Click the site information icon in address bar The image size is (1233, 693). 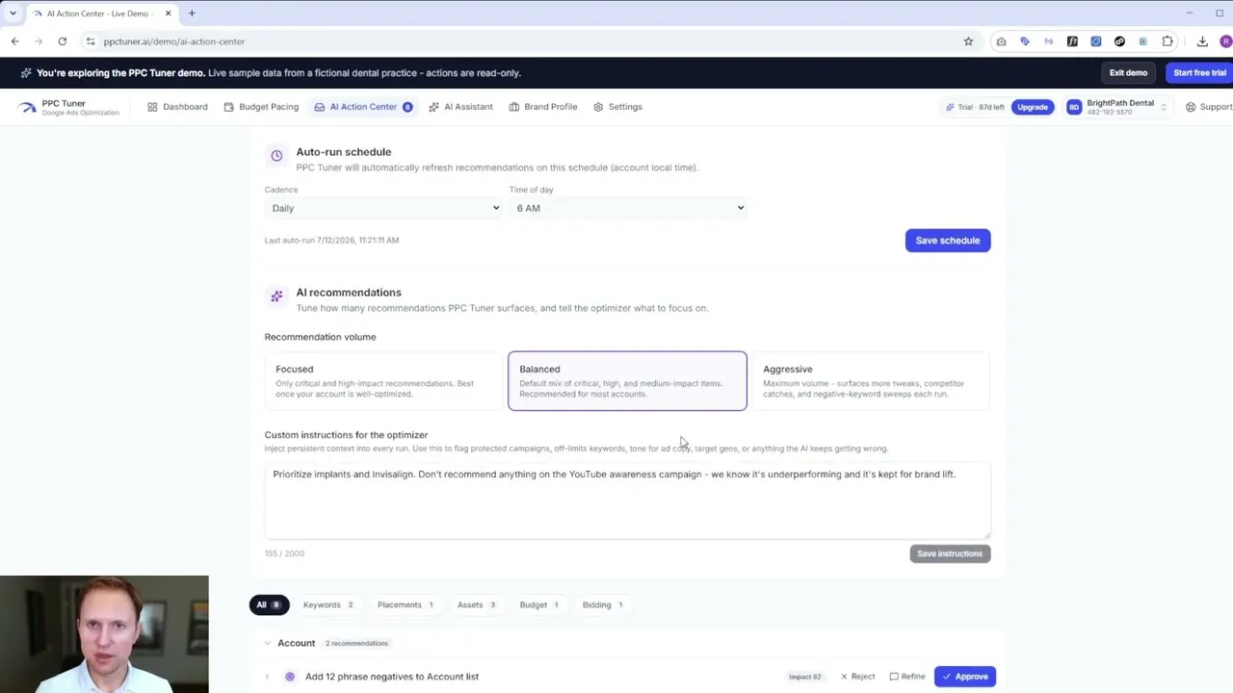click(90, 41)
